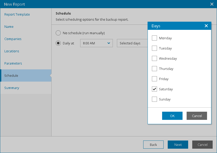This screenshot has width=217, height=153.
Task: Select Thursday in the Days list
Action: tap(154, 69)
